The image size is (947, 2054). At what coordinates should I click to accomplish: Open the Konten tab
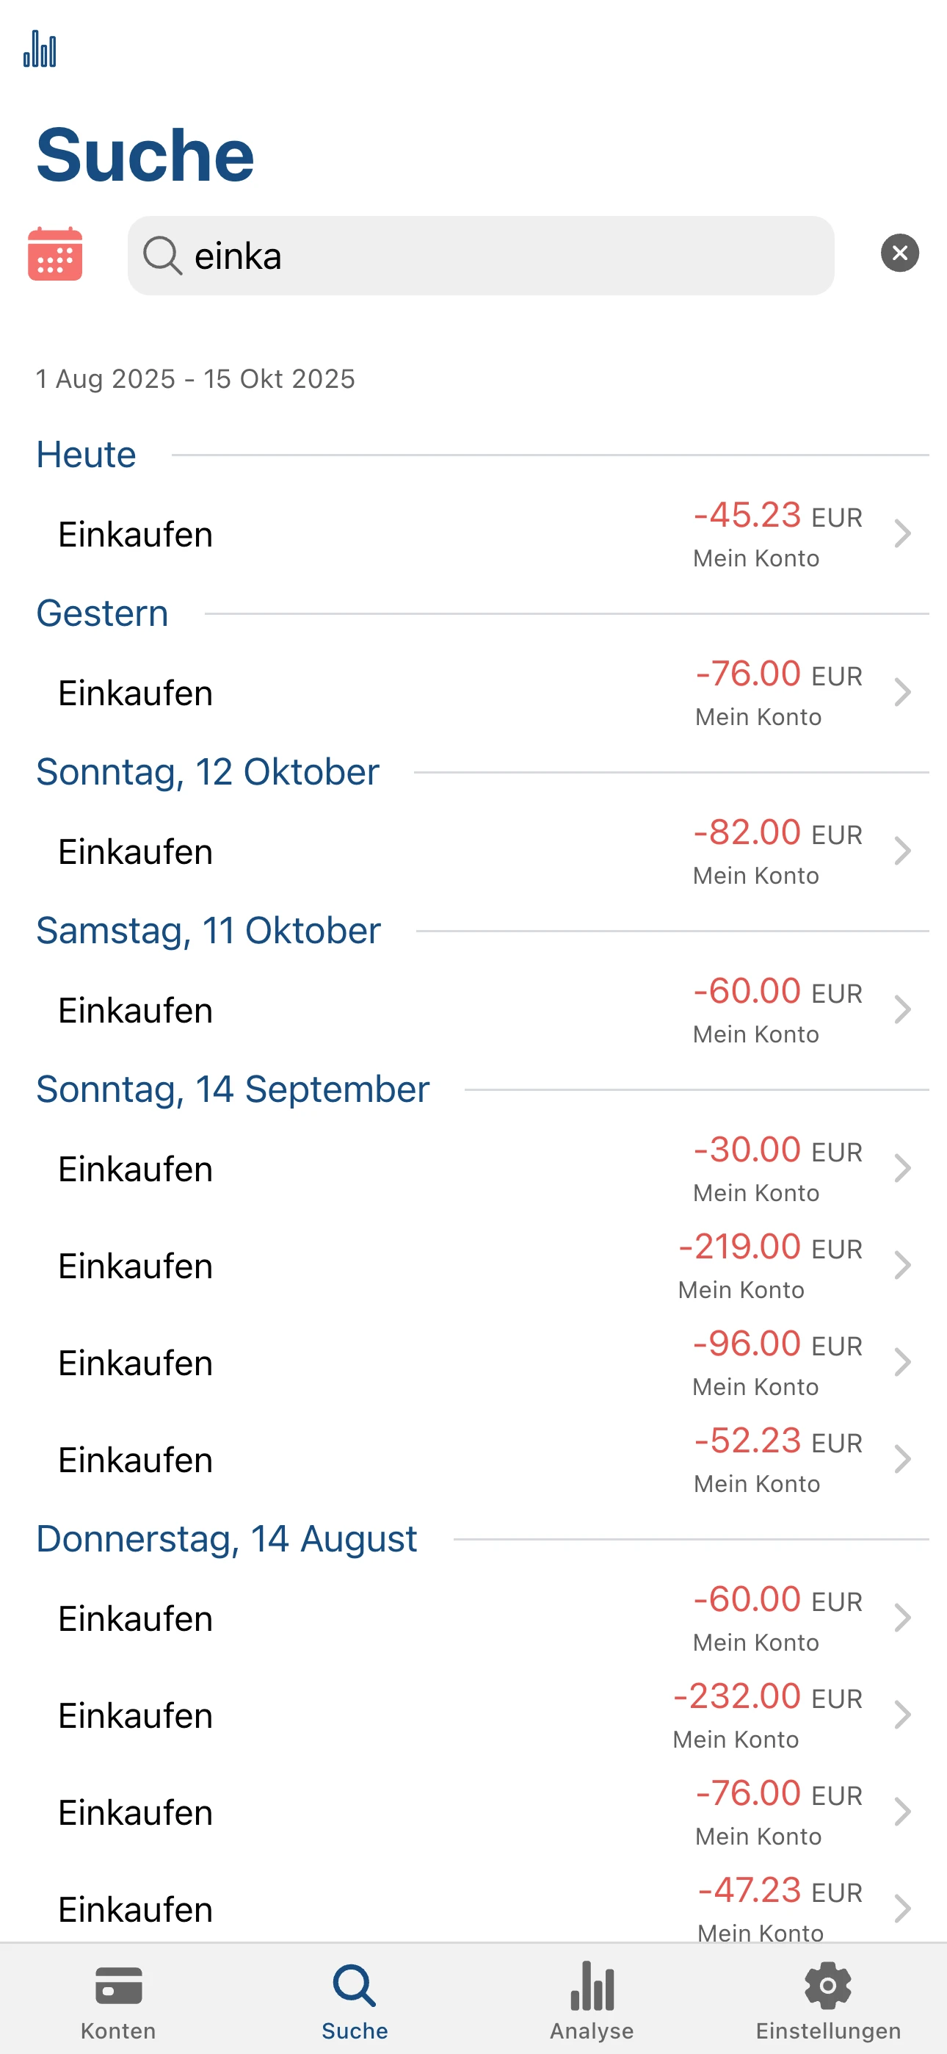118,2000
